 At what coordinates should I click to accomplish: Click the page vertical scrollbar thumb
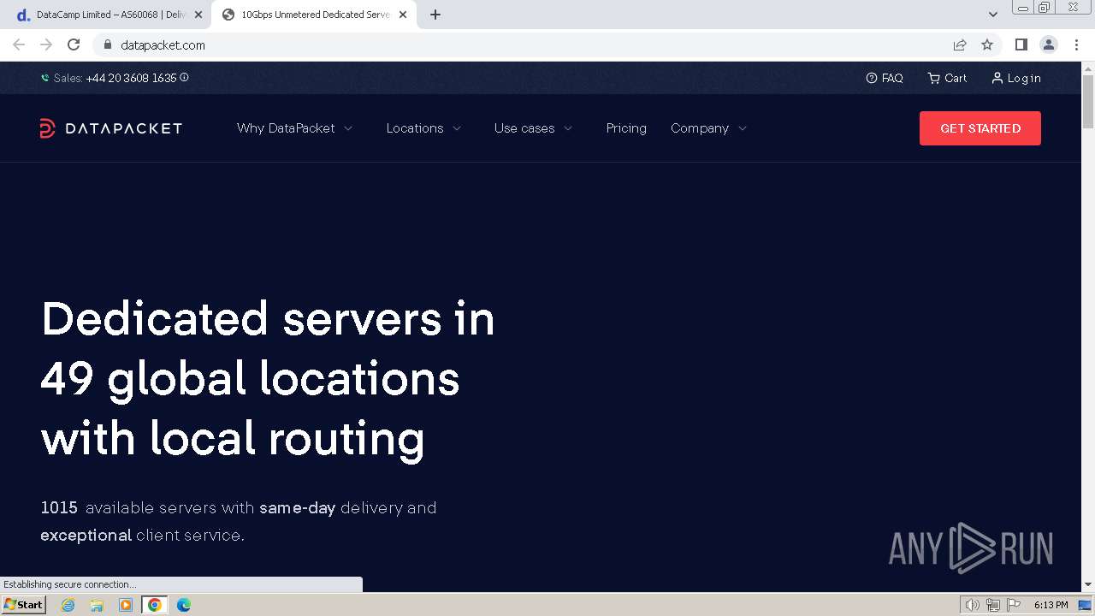tap(1088, 101)
